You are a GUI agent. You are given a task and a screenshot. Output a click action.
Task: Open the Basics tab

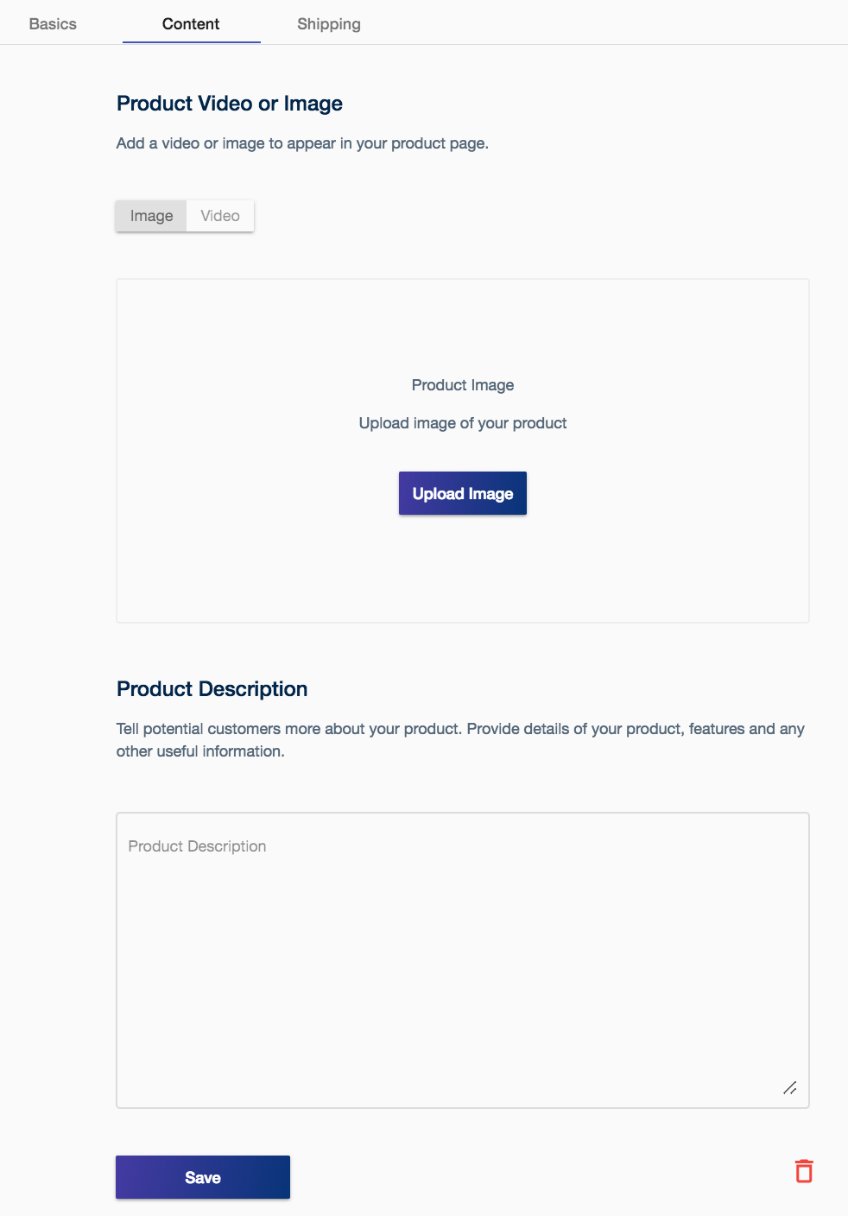click(53, 24)
